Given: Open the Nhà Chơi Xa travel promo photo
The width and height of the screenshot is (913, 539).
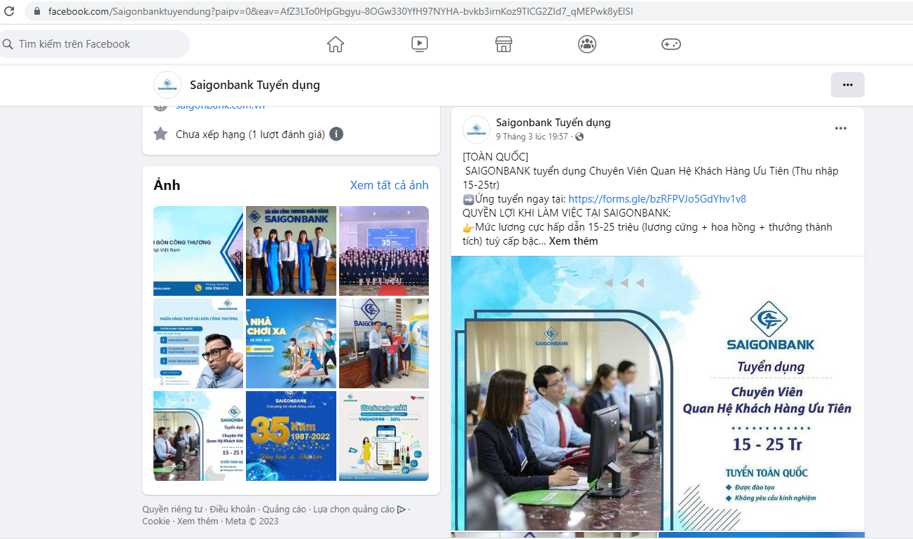Looking at the screenshot, I should [x=291, y=343].
